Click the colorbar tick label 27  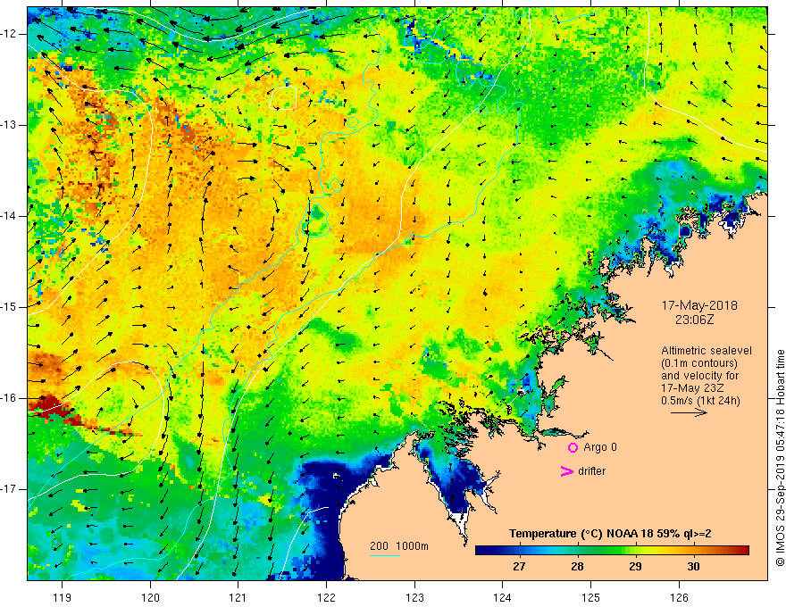point(519,567)
